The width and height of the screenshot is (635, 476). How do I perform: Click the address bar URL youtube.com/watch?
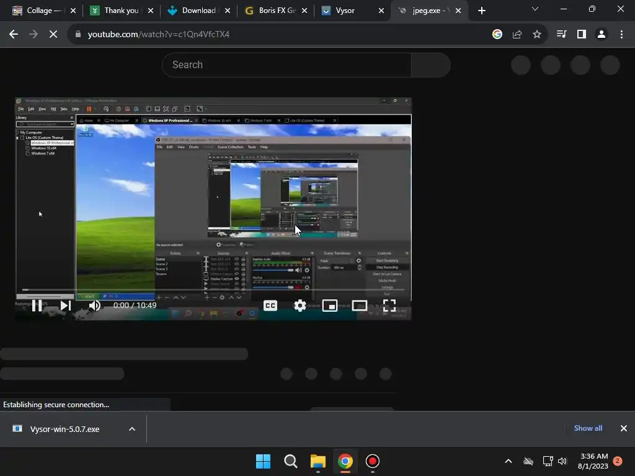[159, 35]
